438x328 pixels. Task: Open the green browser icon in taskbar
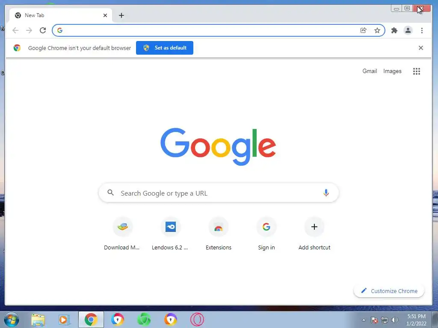pyautogui.click(x=144, y=319)
